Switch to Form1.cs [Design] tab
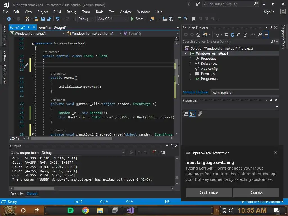This screenshot has height=216, width=288. coord(52,27)
